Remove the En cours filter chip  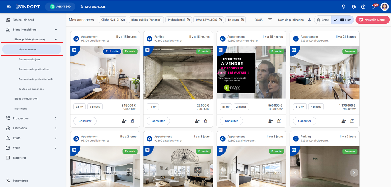pos(242,20)
